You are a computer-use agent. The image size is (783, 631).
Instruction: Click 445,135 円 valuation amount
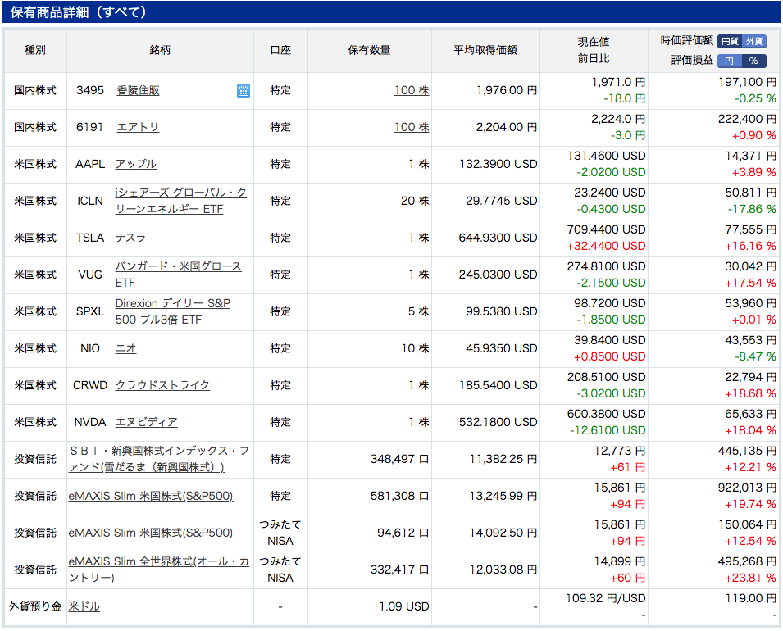point(747,451)
